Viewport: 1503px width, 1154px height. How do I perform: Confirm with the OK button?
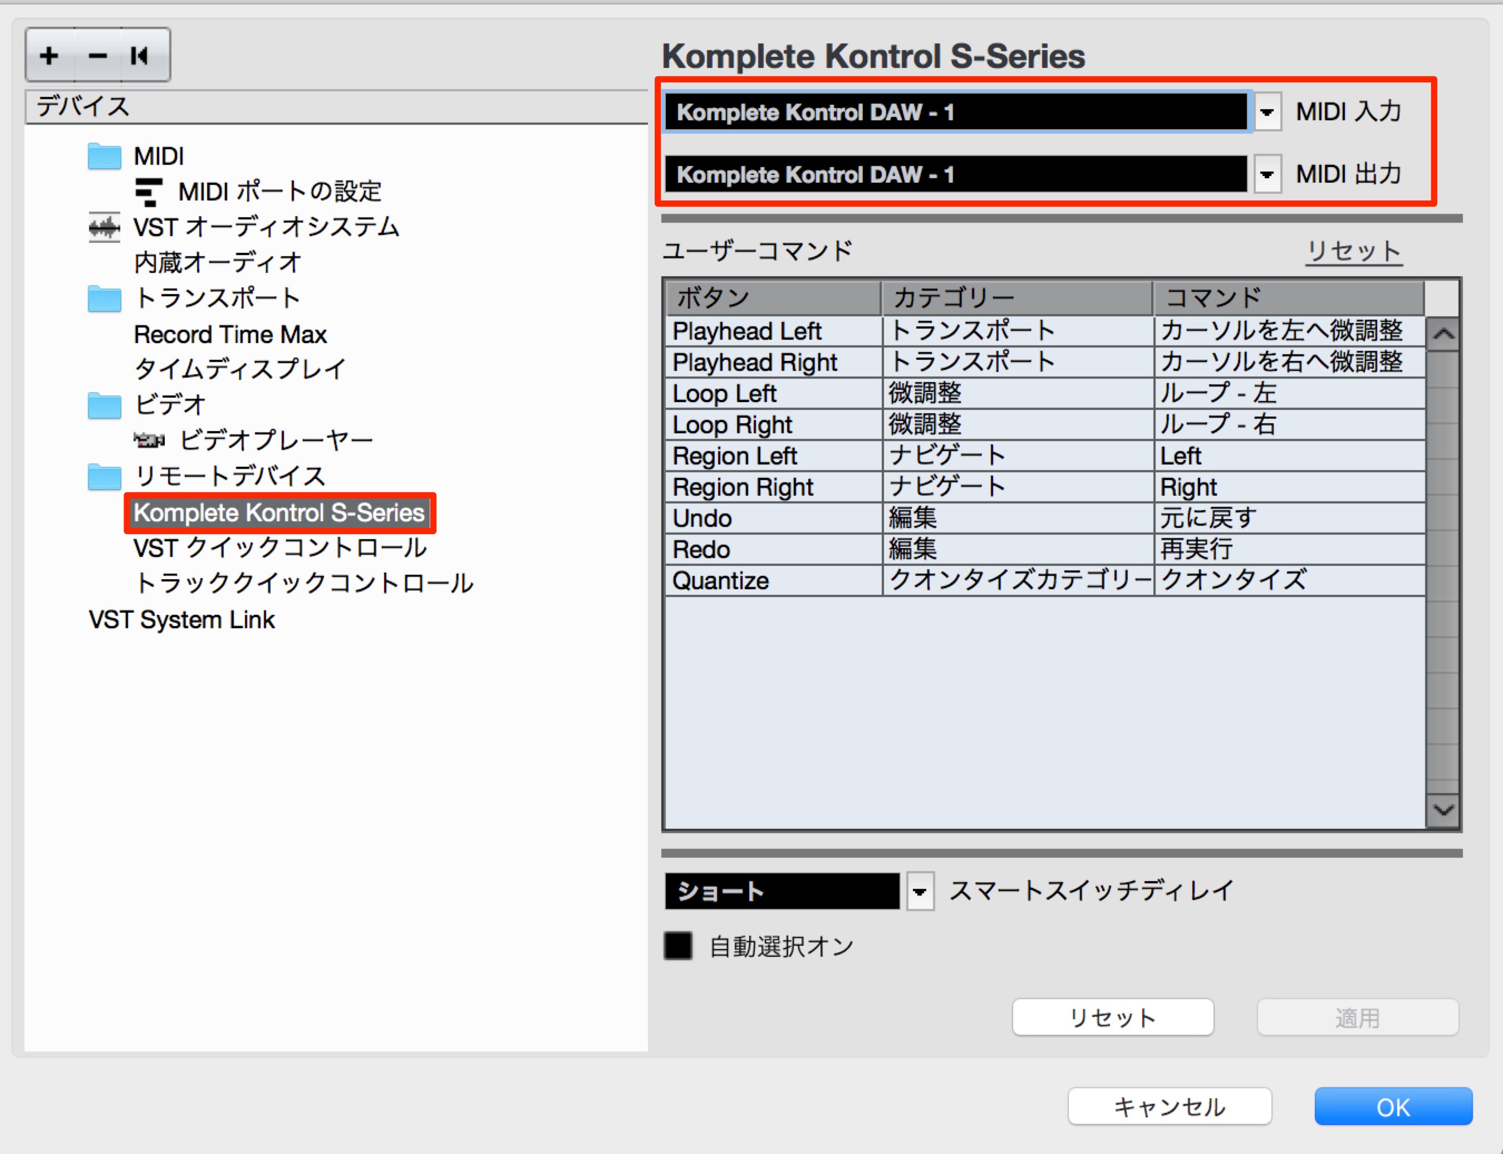pyautogui.click(x=1393, y=1107)
